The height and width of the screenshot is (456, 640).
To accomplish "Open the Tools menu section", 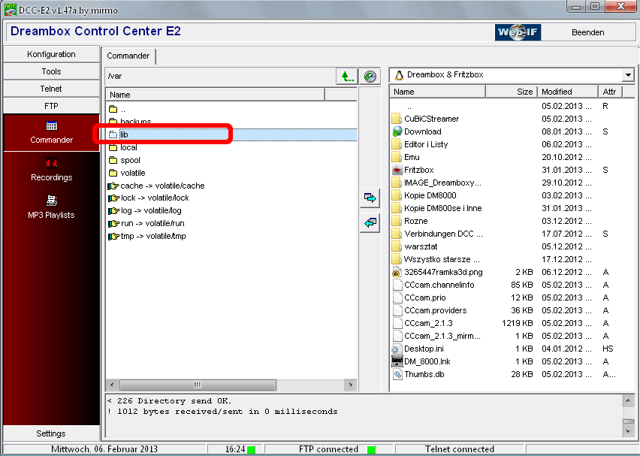I will click(x=51, y=71).
